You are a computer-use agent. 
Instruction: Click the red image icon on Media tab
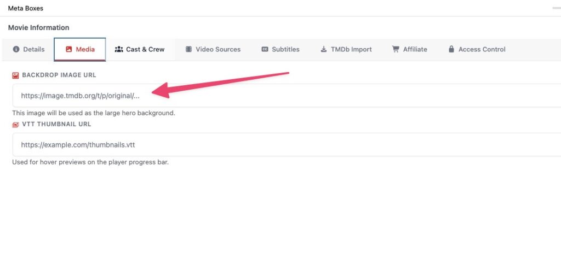pos(68,49)
